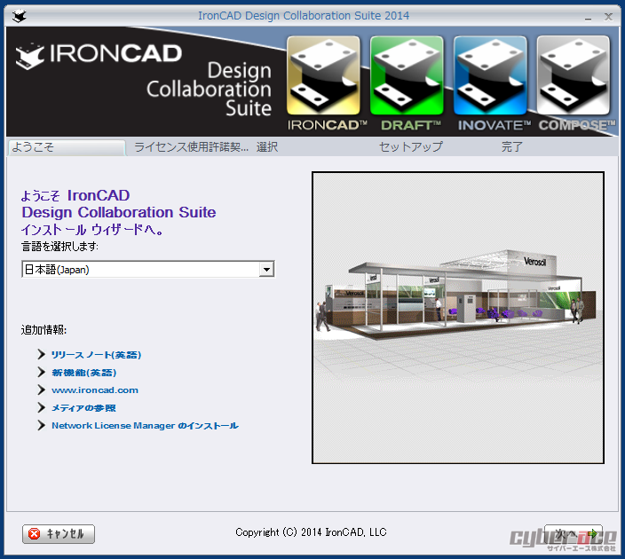Click the blue INOVATE product icon
The height and width of the screenshot is (559, 625).
[x=490, y=75]
